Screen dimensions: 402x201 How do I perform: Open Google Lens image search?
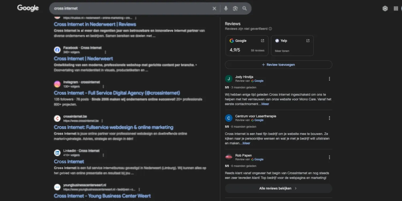point(235,8)
